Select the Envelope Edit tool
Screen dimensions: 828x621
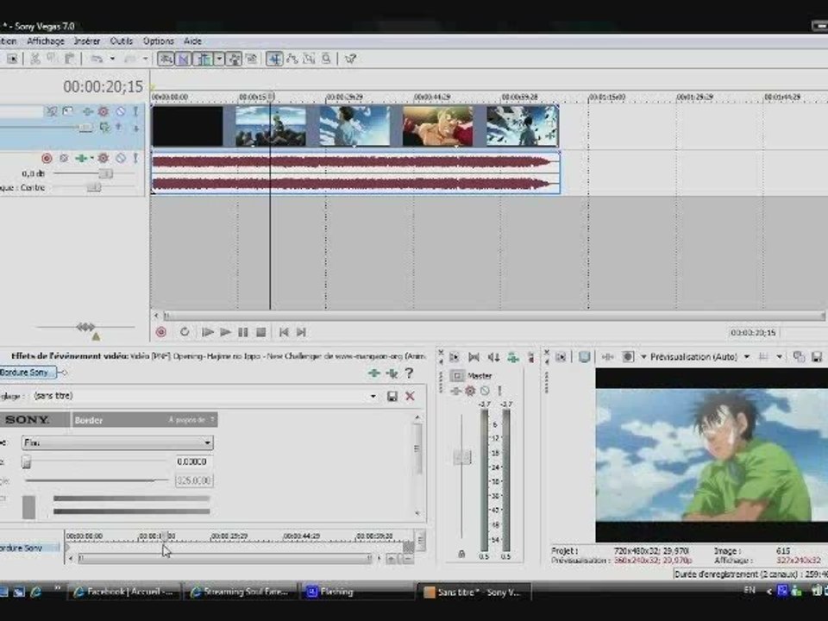point(292,59)
